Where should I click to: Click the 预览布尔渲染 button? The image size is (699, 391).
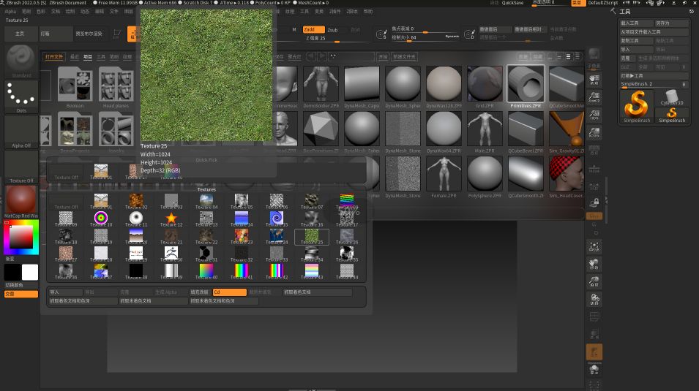coord(90,34)
